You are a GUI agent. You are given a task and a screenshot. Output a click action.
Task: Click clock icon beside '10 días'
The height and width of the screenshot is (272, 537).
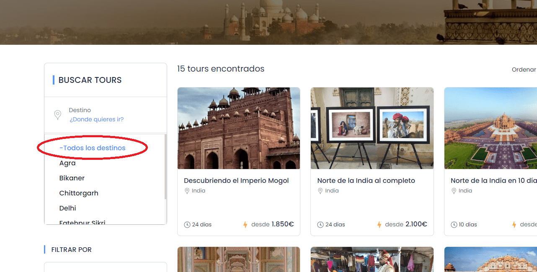[454, 225]
